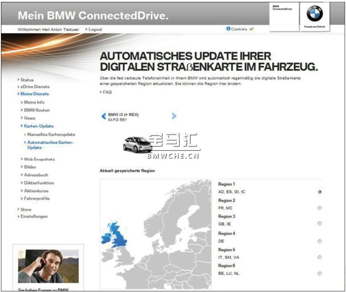Click the man-on-phone support photo
Image resolution: width=346 pixels, height=292 pixels.
pos(49,266)
